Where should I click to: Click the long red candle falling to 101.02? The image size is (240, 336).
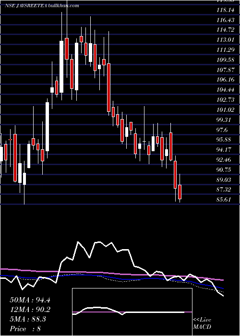point(108,87)
